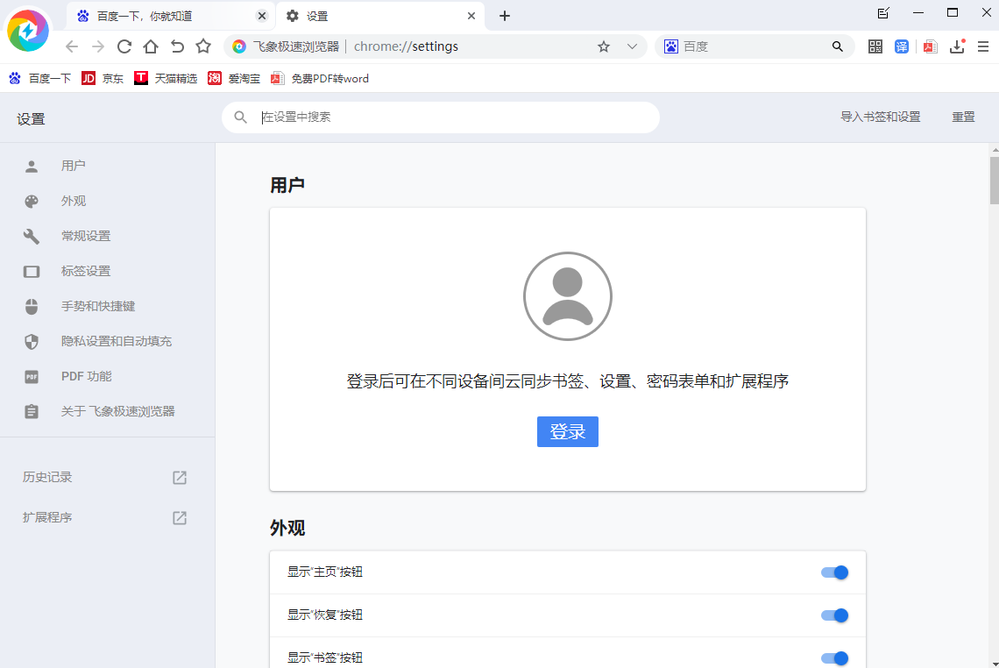Disable the 显示'主页'按钮 toggle

click(834, 572)
